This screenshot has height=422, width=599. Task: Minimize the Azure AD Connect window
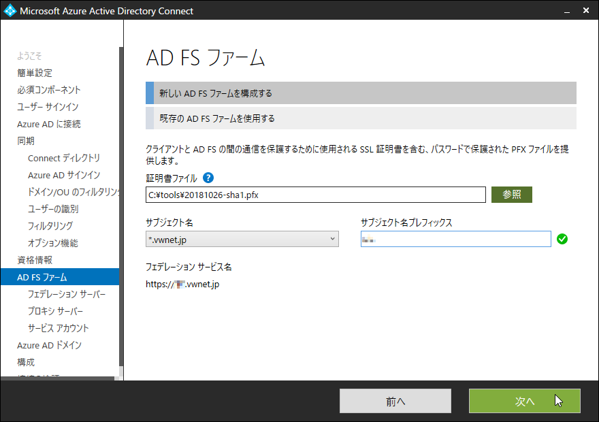click(x=567, y=11)
